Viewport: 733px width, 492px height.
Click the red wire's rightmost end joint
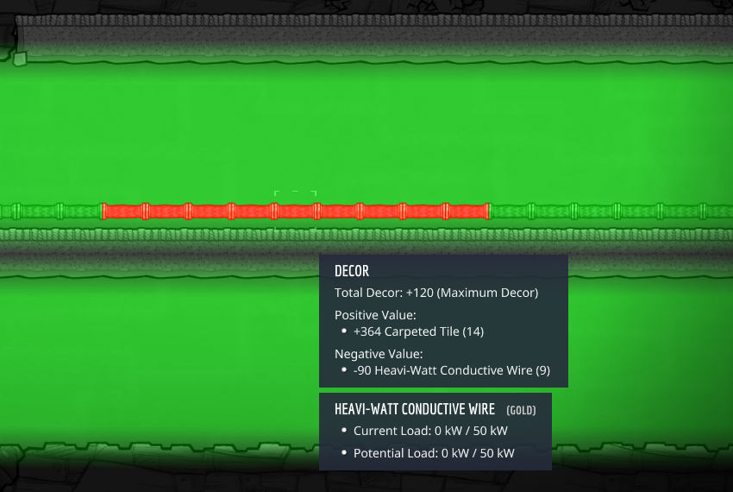pyautogui.click(x=487, y=211)
